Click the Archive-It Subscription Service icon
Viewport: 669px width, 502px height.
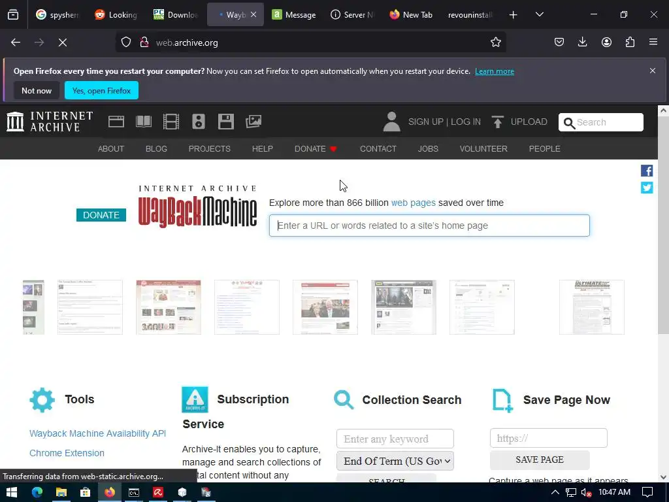[x=195, y=399]
